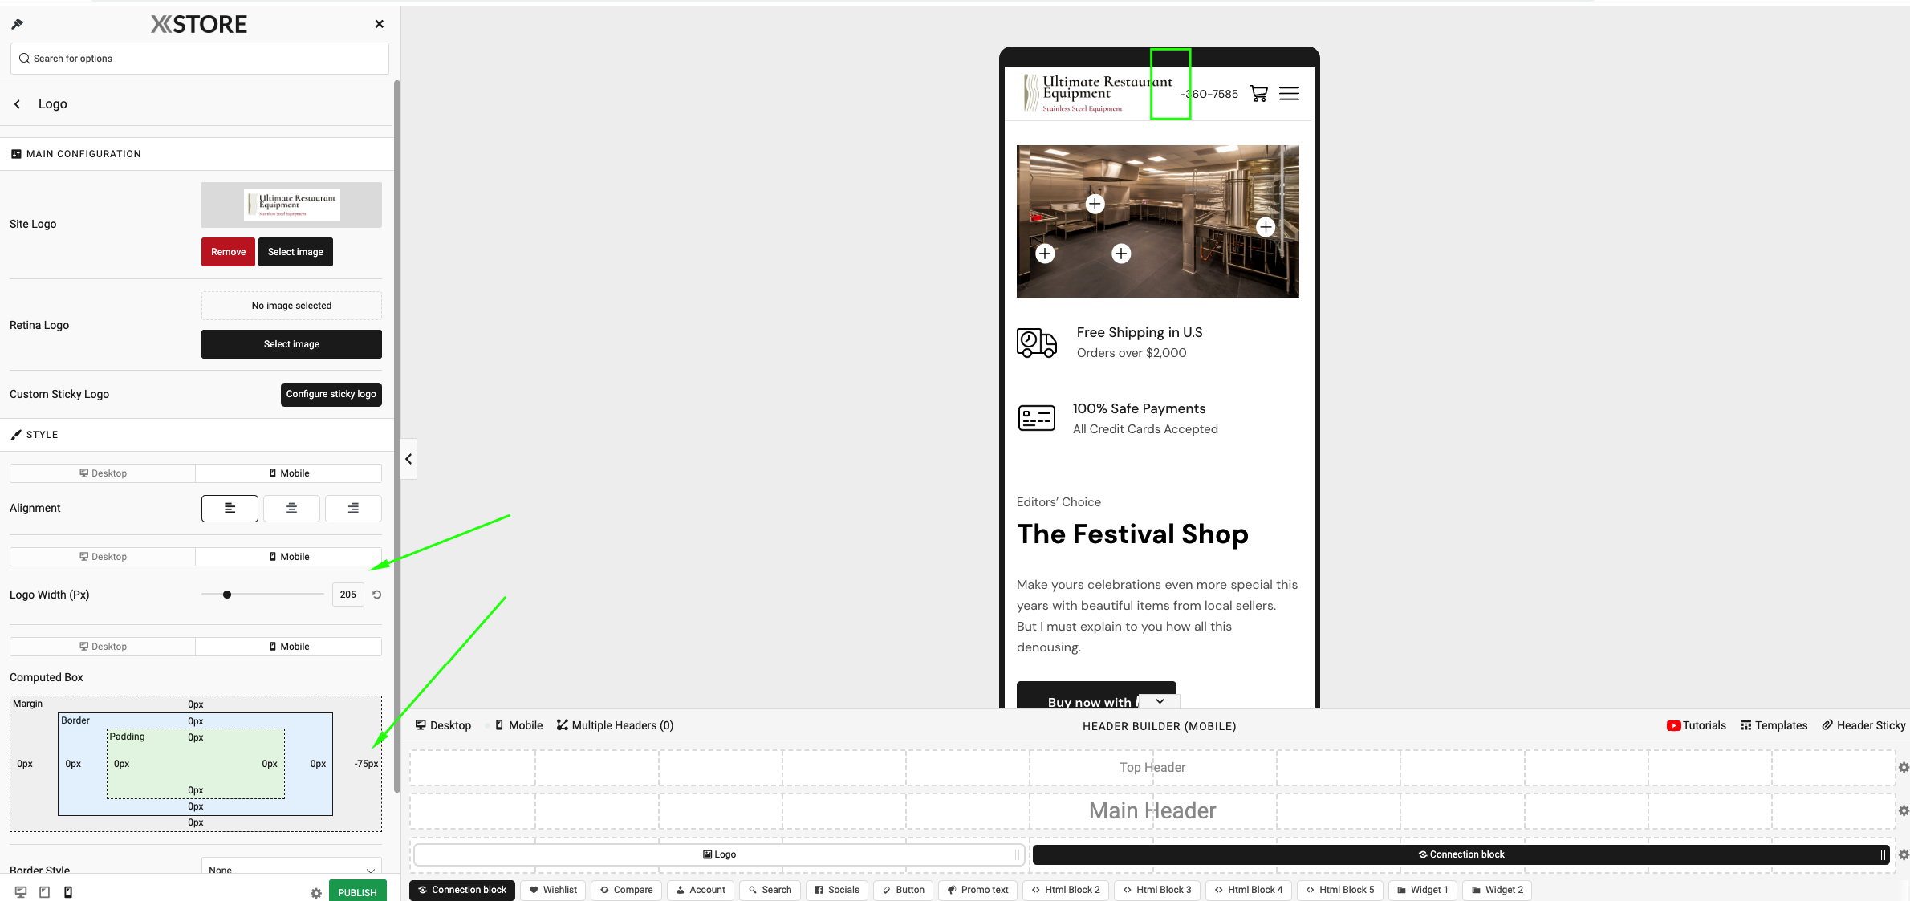Open Multiple Headers (0)
This screenshot has height=901, width=1910.
[616, 725]
